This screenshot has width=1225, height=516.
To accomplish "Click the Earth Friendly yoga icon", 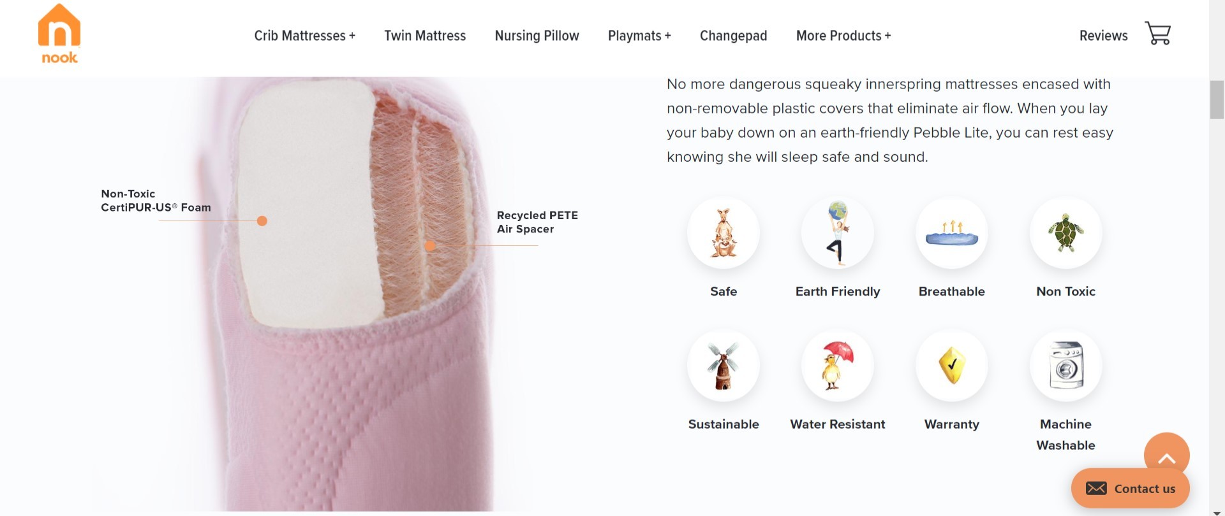I will tap(838, 233).
